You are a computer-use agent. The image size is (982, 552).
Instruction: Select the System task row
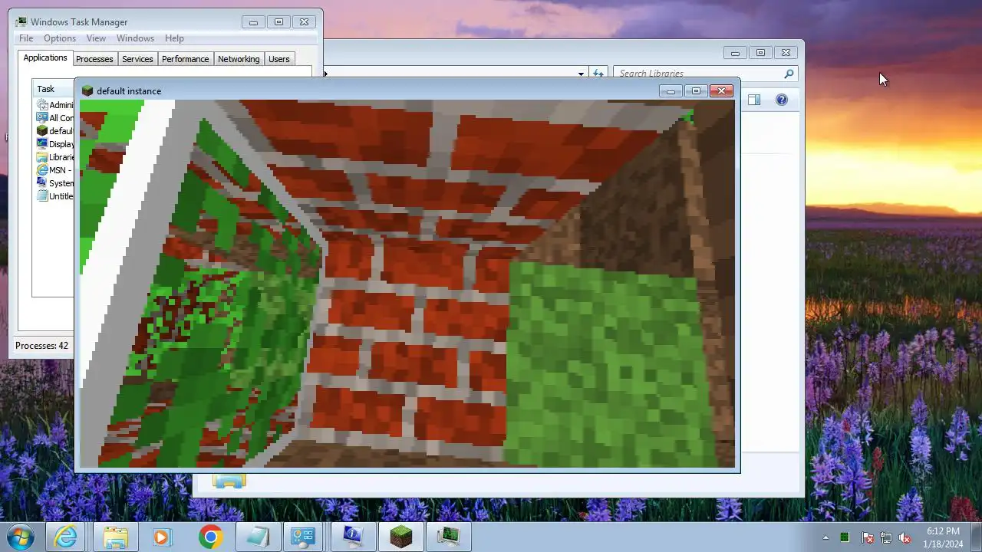55,183
